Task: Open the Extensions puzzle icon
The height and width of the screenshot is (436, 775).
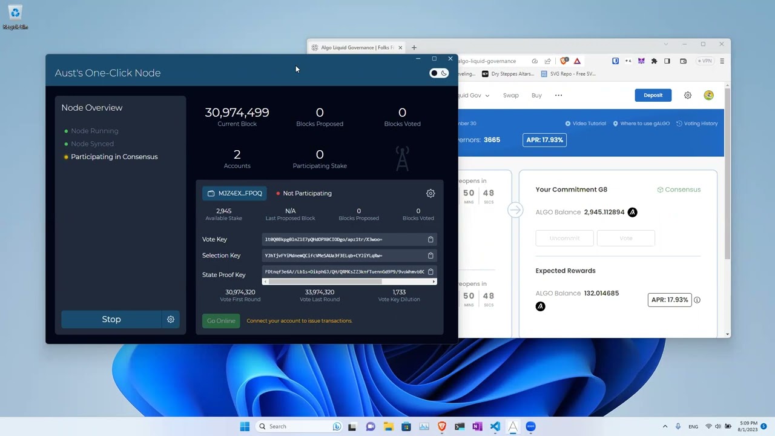Action: pyautogui.click(x=654, y=61)
